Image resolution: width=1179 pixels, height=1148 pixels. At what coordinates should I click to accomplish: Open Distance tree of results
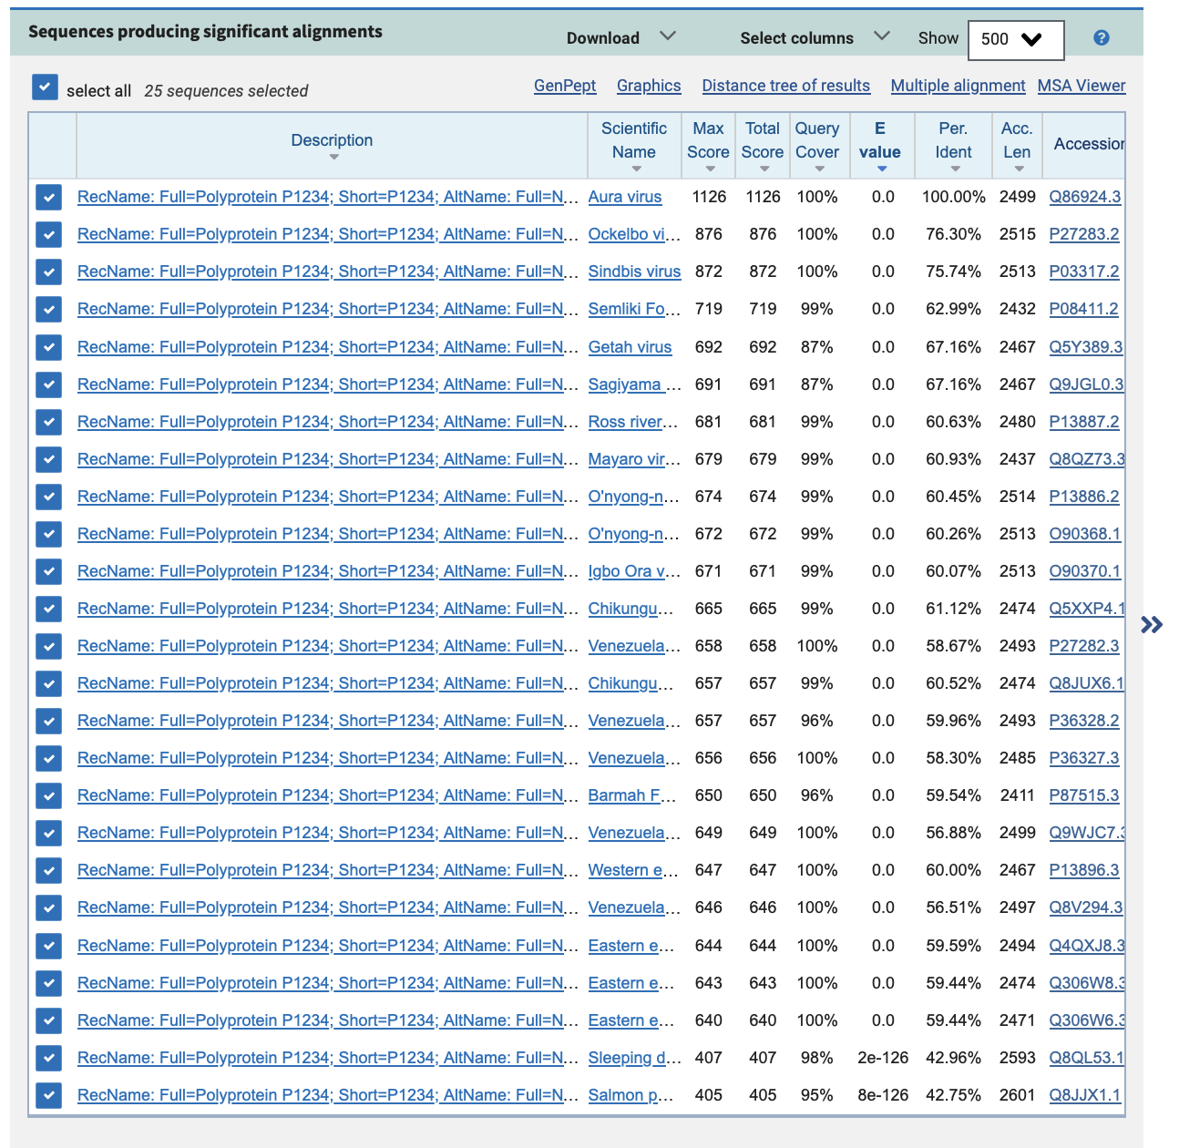click(x=785, y=86)
